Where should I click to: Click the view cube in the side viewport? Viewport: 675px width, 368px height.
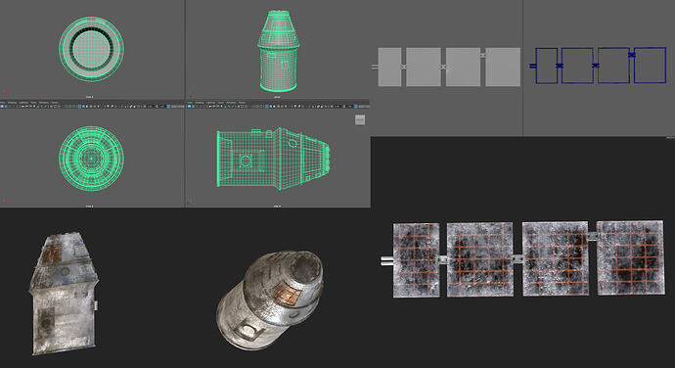coord(360,119)
